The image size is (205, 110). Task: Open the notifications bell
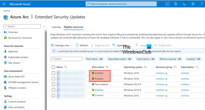[184, 4]
